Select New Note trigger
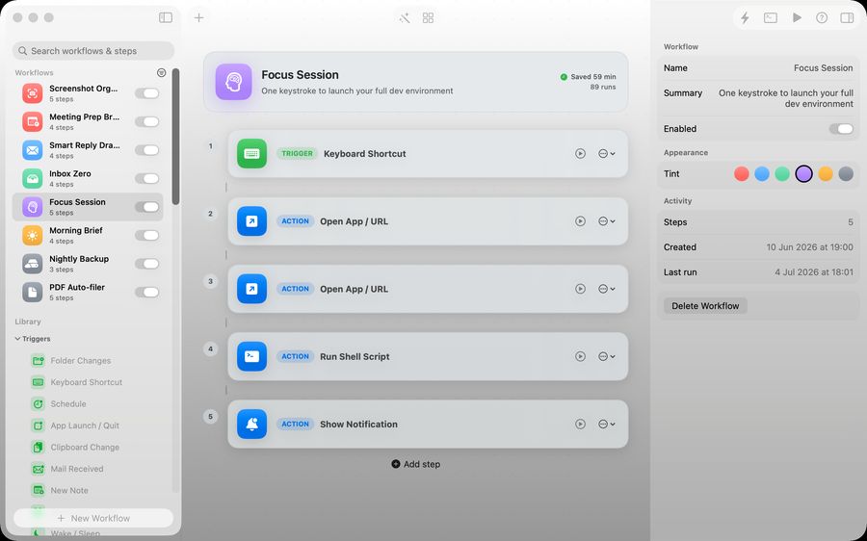This screenshot has height=541, width=867. (69, 490)
